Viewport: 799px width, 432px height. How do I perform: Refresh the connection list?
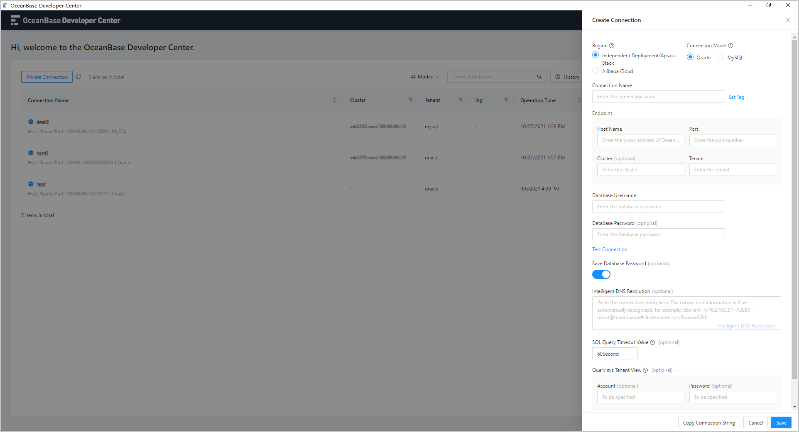click(78, 77)
